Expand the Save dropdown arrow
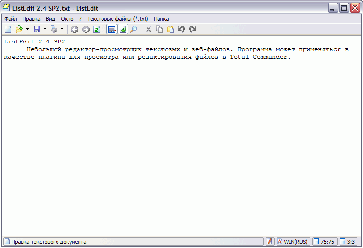Image resolution: width=363 pixels, height=248 pixels. [x=45, y=29]
